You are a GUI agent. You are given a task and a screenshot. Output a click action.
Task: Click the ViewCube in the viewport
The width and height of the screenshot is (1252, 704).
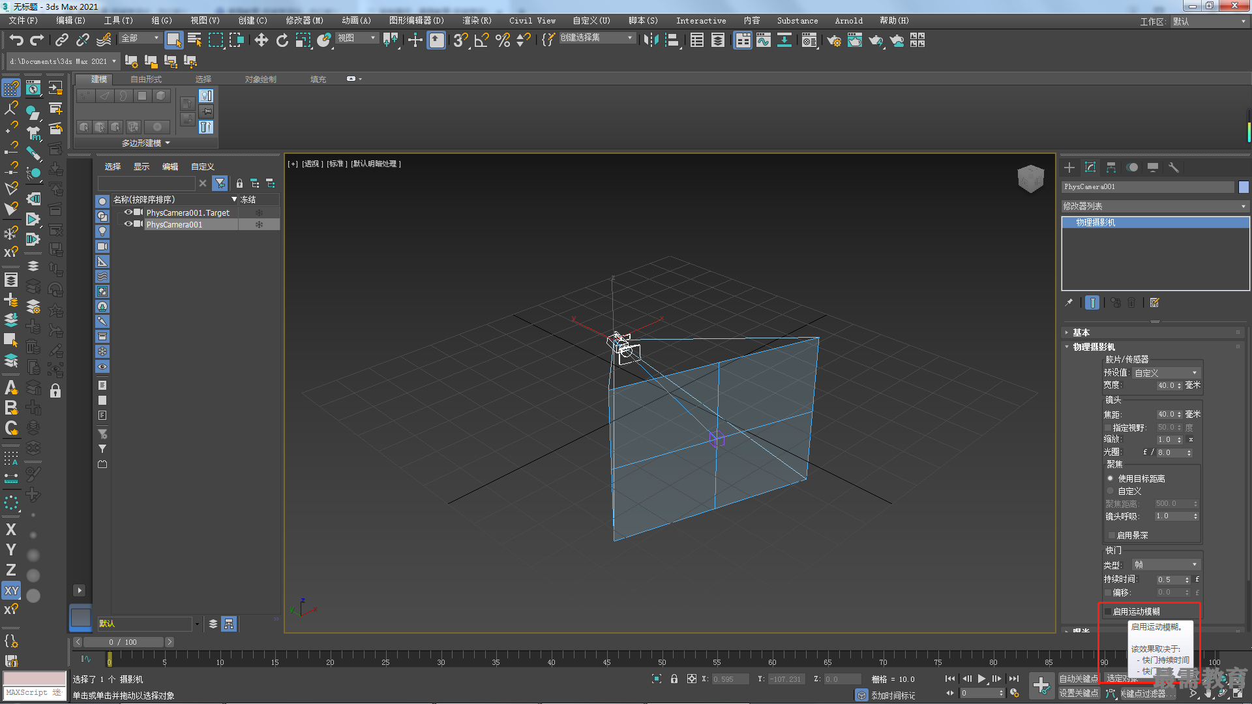[1030, 178]
